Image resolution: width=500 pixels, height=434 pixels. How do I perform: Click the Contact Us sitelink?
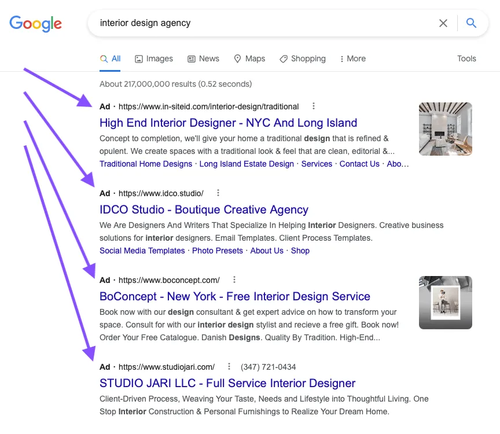pyautogui.click(x=359, y=164)
